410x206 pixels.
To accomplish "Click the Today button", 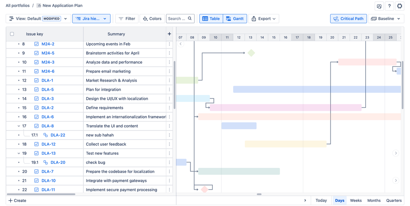I will [321, 200].
